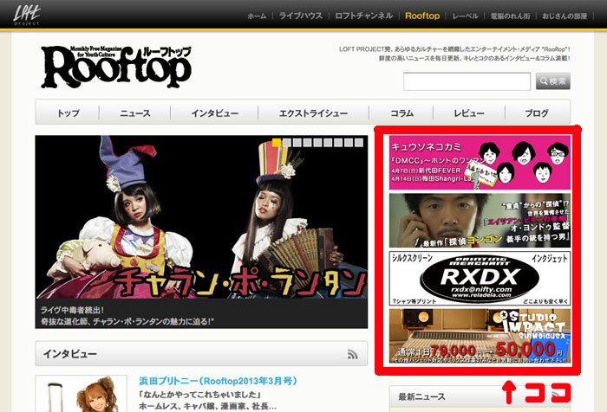Click the 浜田ブリトニー interview thumbnail photo
The height and width of the screenshot is (412, 607).
coord(82,394)
